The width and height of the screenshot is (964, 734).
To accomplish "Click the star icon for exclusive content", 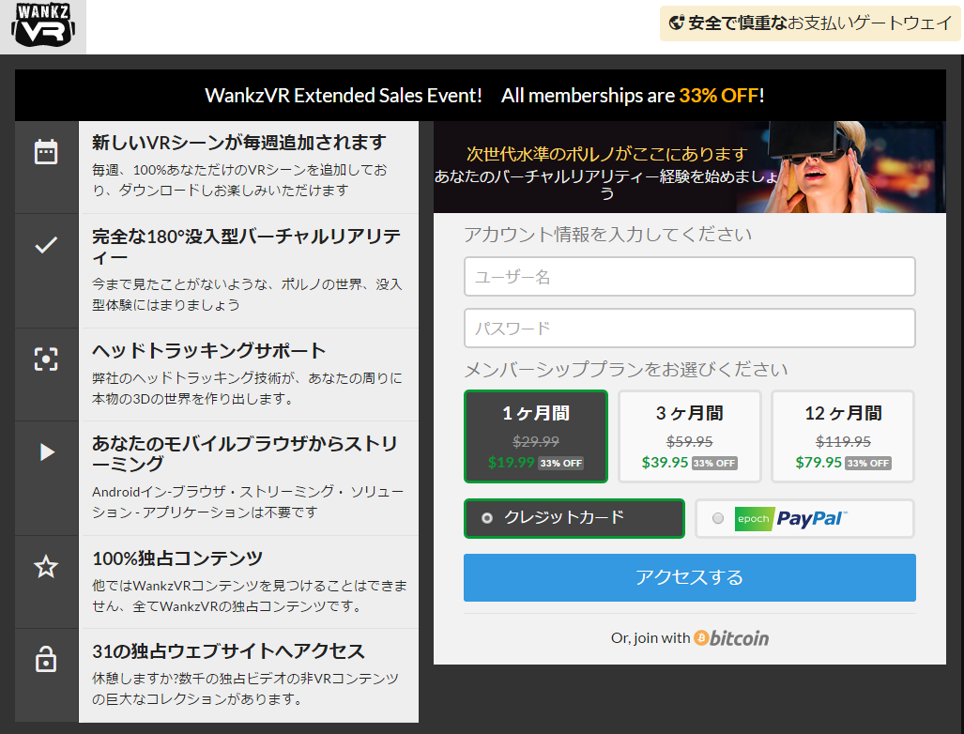I will [46, 566].
